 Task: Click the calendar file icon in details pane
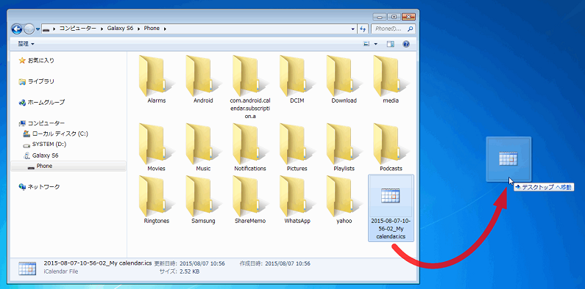click(x=27, y=268)
